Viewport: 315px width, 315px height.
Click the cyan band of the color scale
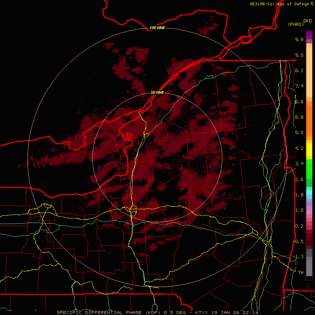pos(309,192)
